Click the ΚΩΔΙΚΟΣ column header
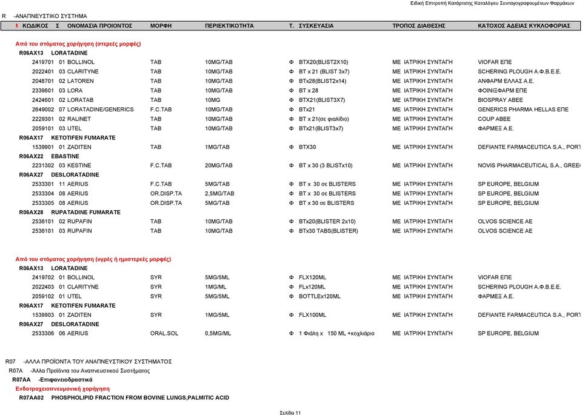Image resolution: width=582 pixels, height=415 pixels. (35, 26)
